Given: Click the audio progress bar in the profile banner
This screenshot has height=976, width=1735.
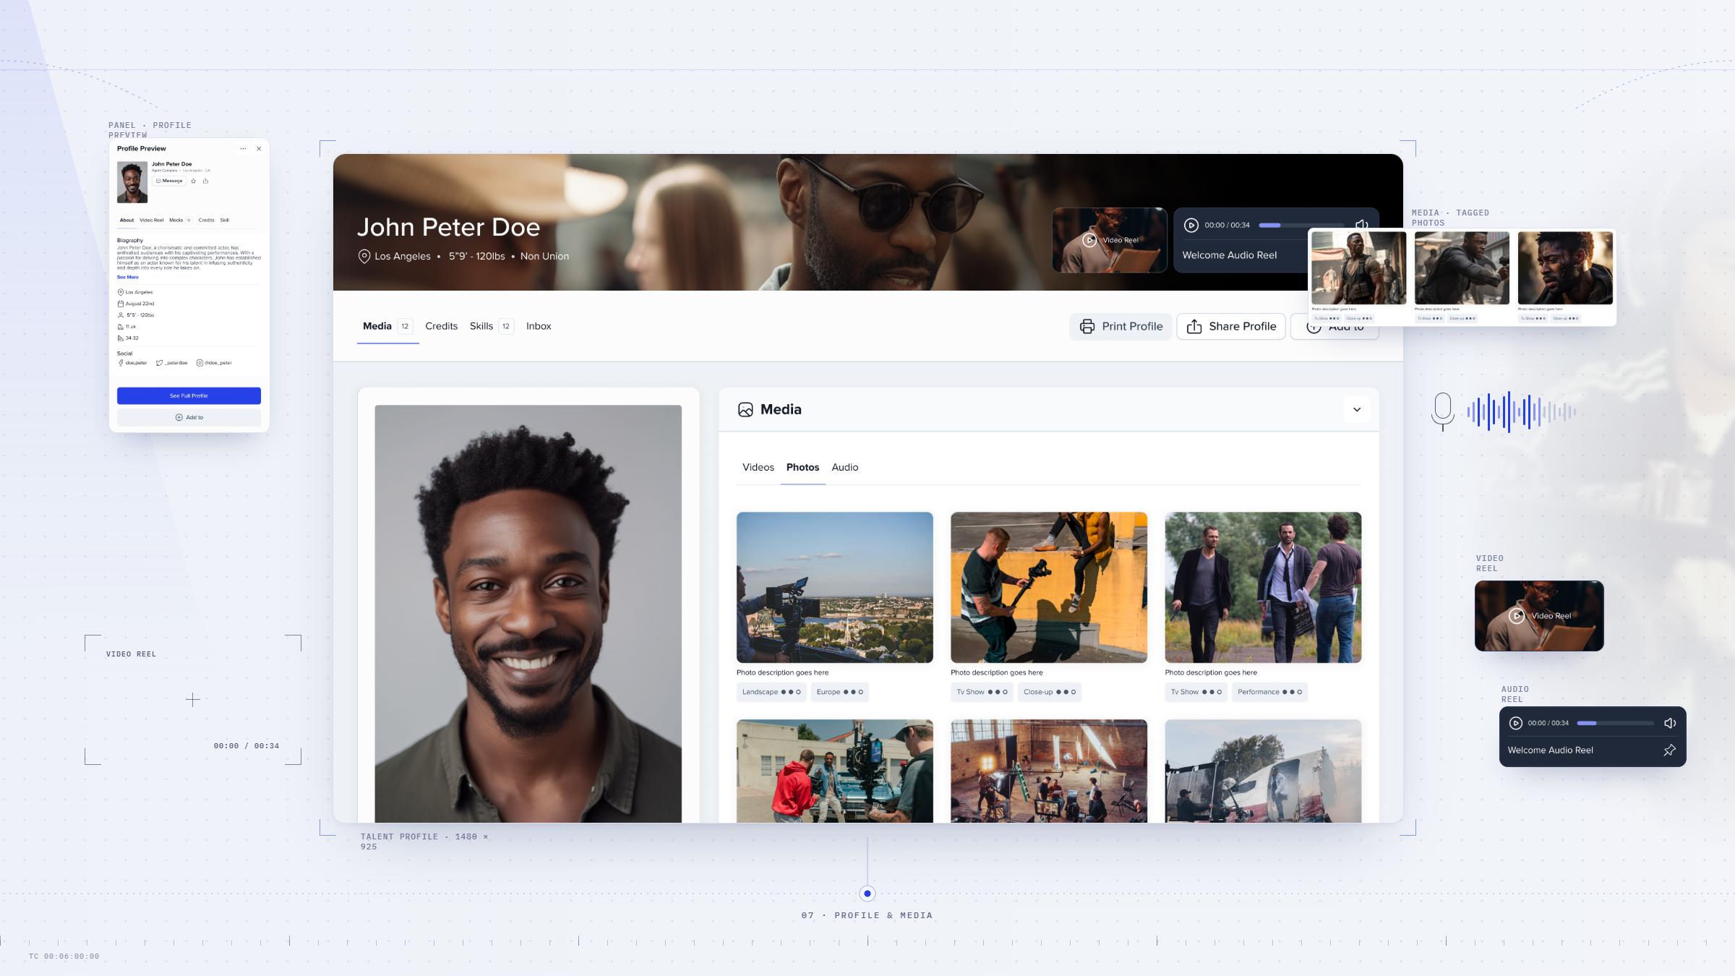Looking at the screenshot, I should tap(1301, 226).
